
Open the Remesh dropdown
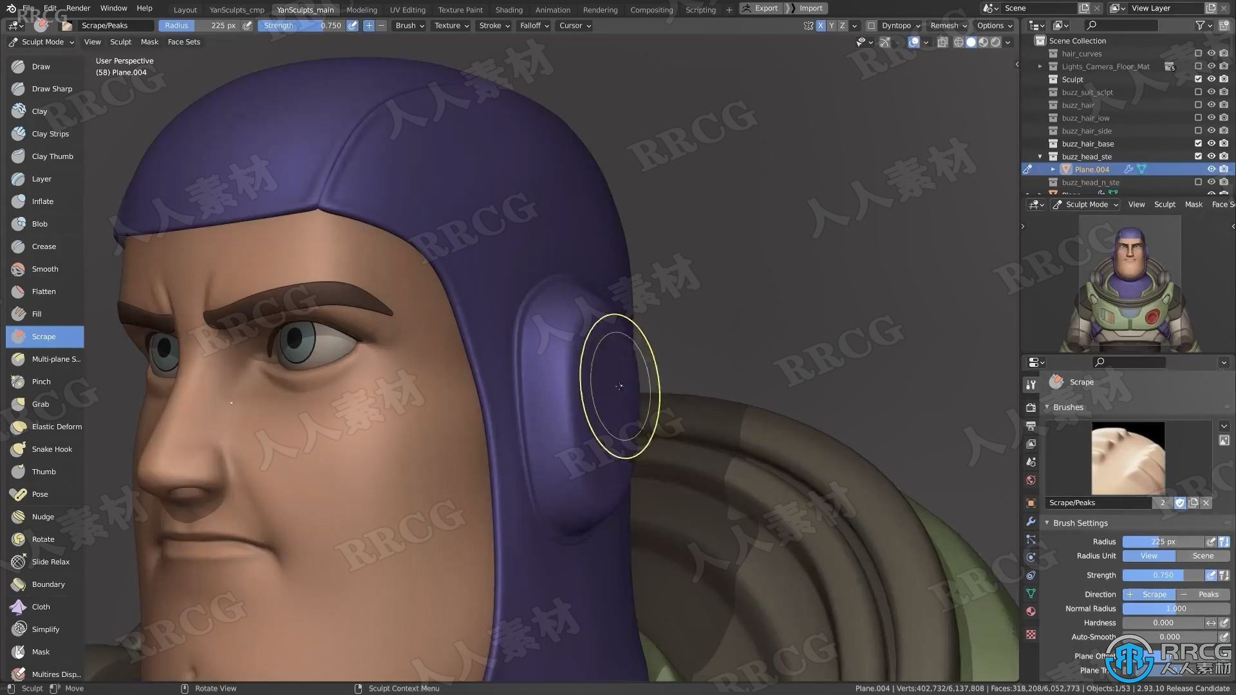tap(948, 26)
